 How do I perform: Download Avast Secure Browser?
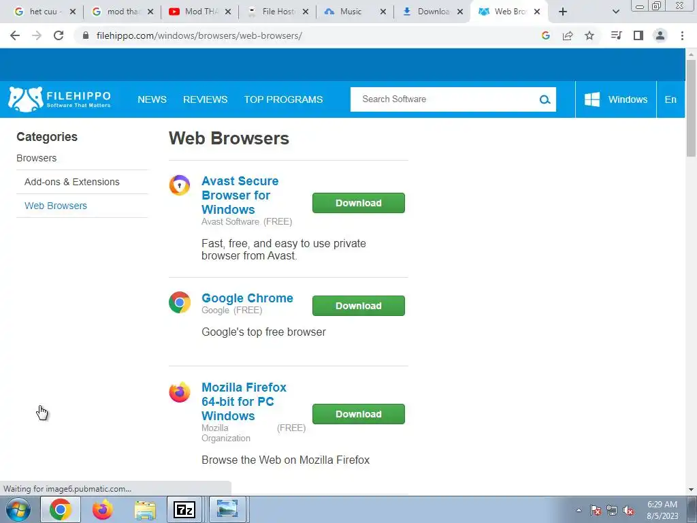pyautogui.click(x=359, y=203)
